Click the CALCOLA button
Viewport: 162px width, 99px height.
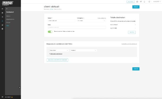[132, 32]
